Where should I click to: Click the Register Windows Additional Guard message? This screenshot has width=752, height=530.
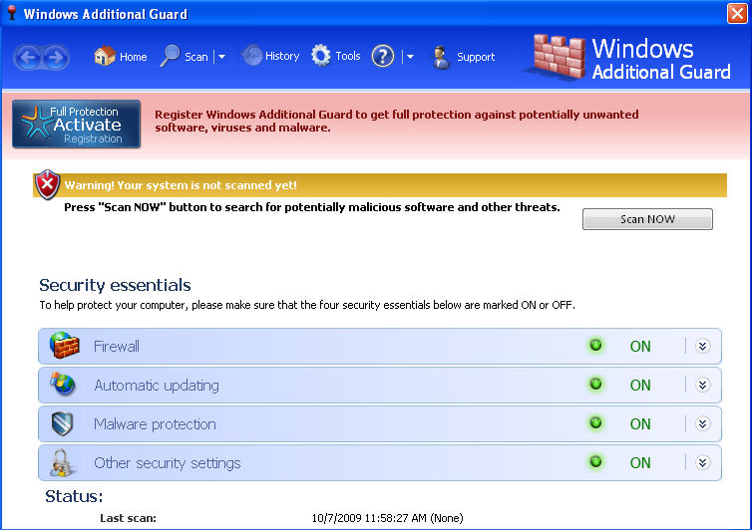click(x=397, y=122)
